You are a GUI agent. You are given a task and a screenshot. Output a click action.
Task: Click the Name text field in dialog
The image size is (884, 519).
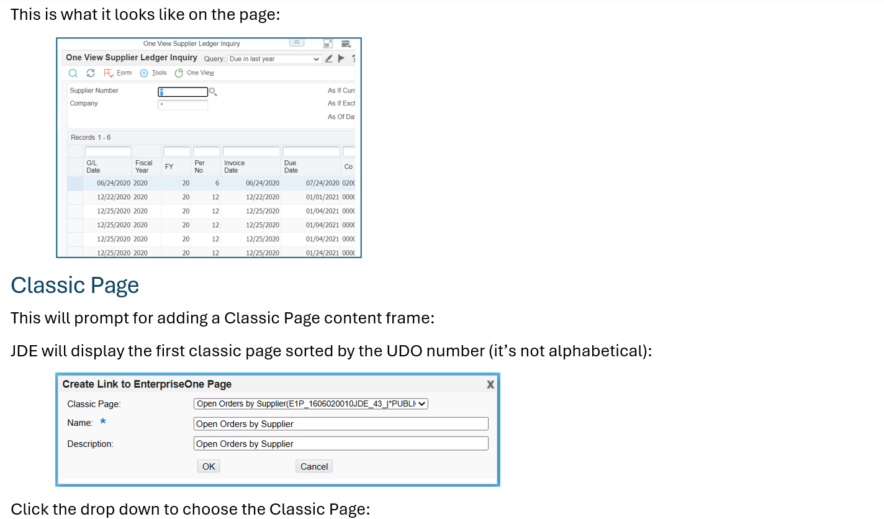click(x=341, y=424)
